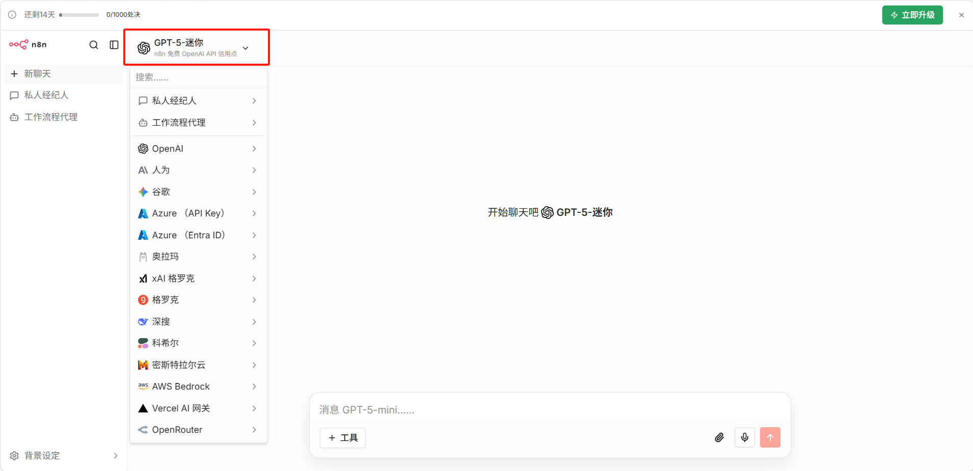Expand the arrow on the 深搜 row
The width and height of the screenshot is (973, 471).
tap(254, 322)
